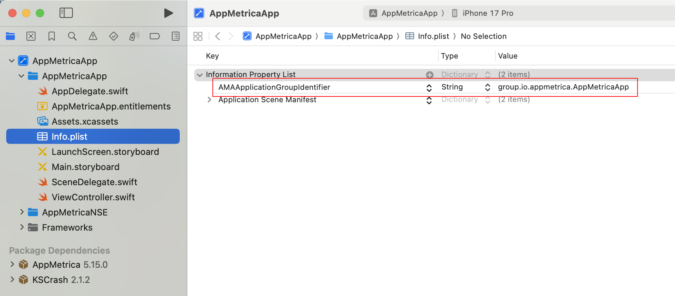
Task: Open the Source Control navigator icon
Action: tap(31, 36)
